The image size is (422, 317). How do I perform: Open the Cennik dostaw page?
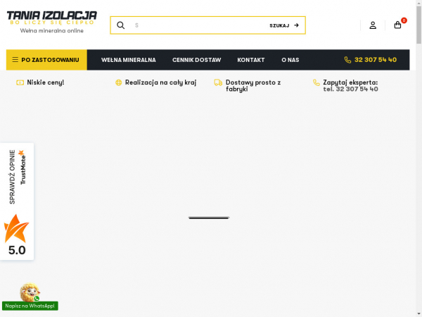point(196,60)
